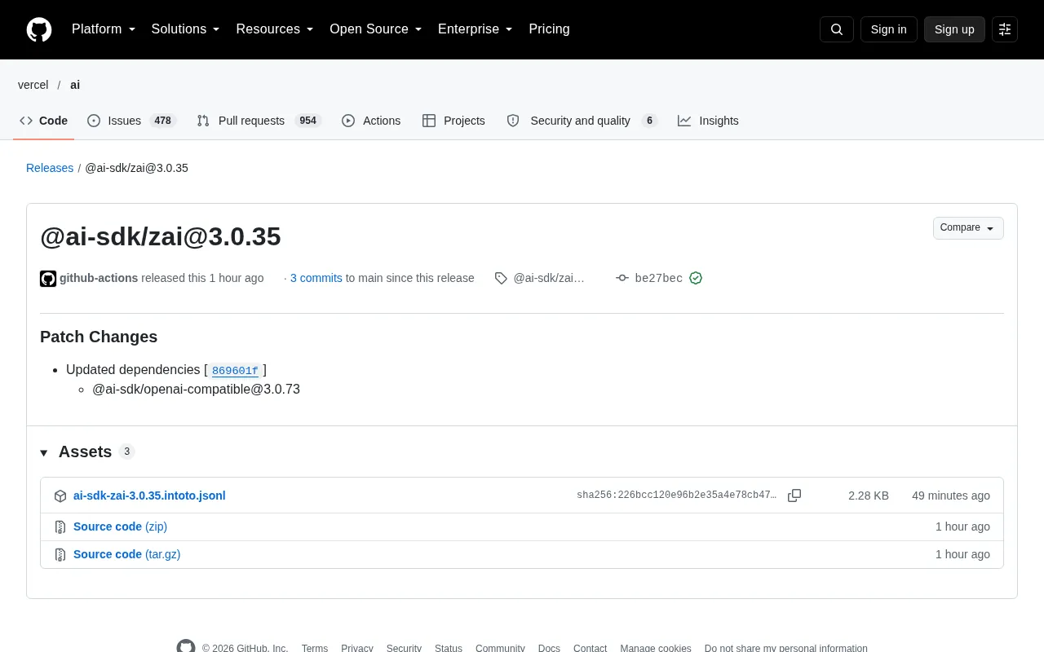This screenshot has height=652, width=1044.
Task: Click the GitHub logo in header
Action: click(x=39, y=29)
